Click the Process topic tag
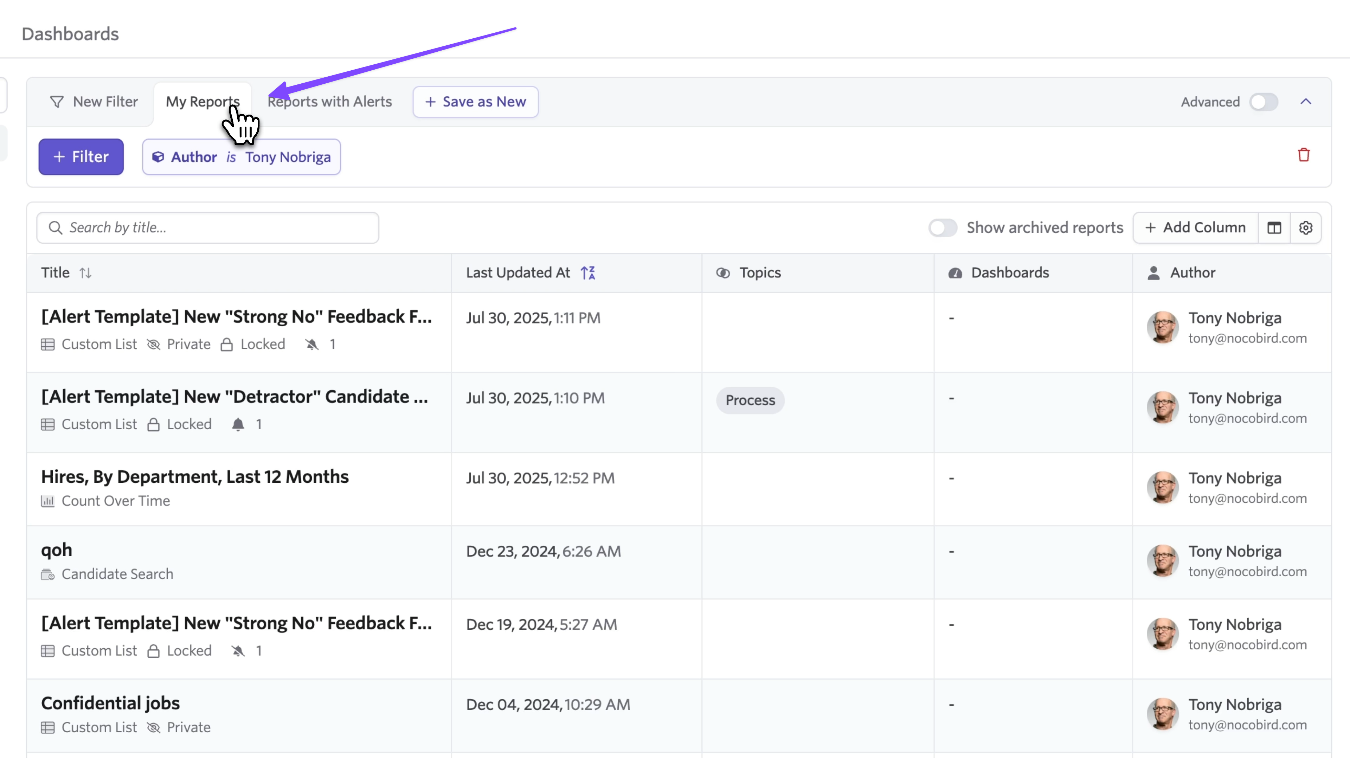 [750, 400]
